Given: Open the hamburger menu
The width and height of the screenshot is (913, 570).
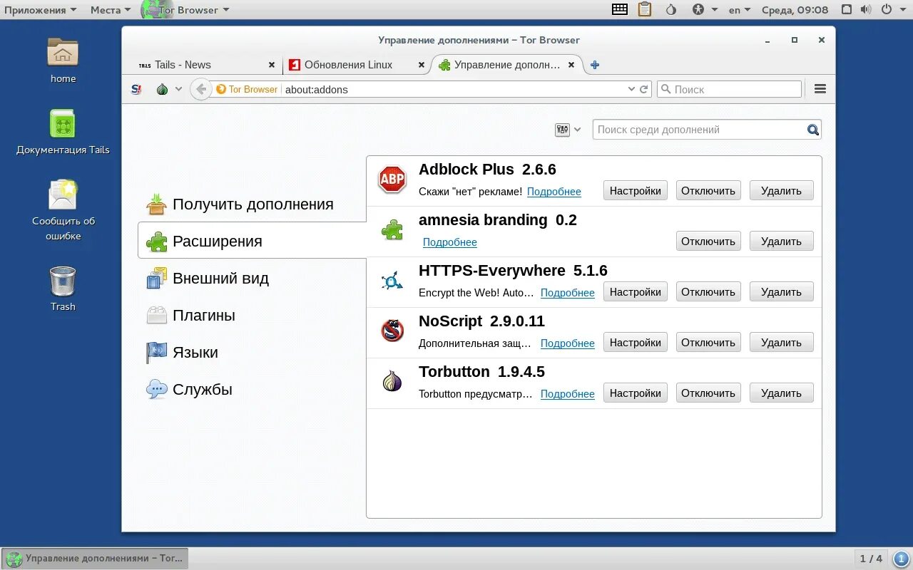Looking at the screenshot, I should pos(820,89).
